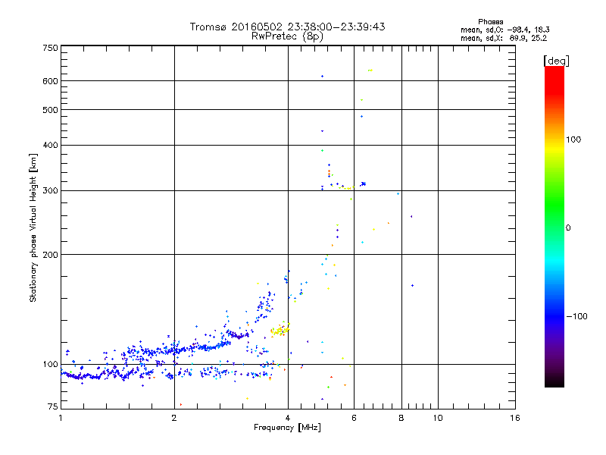The height and width of the screenshot is (455, 606).
Task: Click the yellow data cluster just below 4 MHz
Action: 280,330
